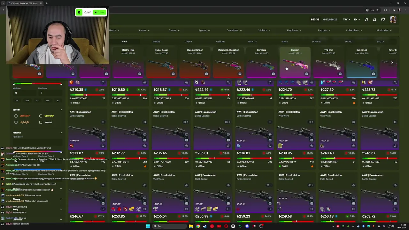Inspect the ₺235.46 Exoskeleton in game
Image resolution: width=409 pixels, height=230 pixels.
point(186,135)
